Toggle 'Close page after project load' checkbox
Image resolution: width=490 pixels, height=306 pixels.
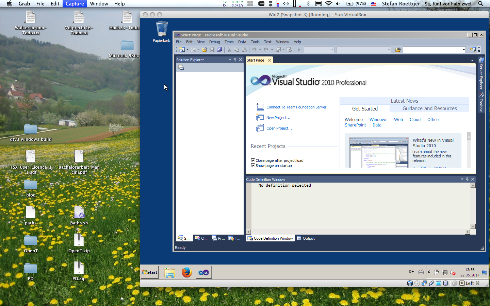click(x=253, y=160)
